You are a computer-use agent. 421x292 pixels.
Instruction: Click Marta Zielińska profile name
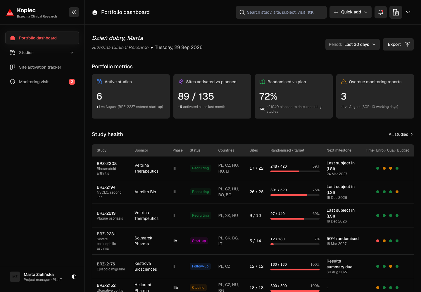pos(39,274)
